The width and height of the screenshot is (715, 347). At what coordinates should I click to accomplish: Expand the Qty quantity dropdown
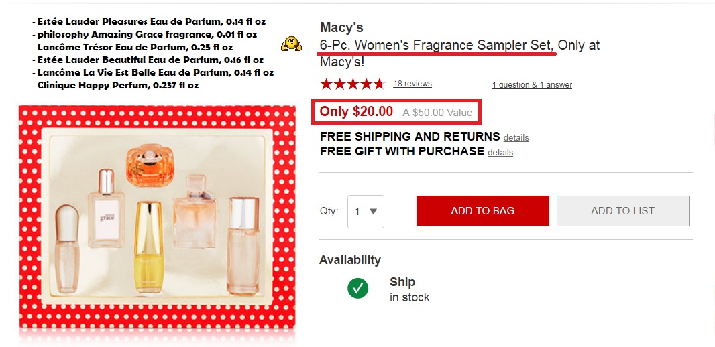coord(366,211)
